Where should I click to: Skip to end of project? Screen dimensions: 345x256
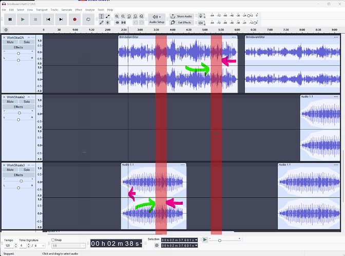(x=61, y=19)
